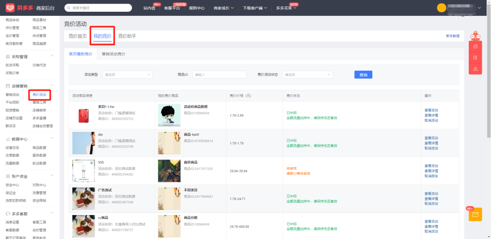Image resolution: width=491 pixels, height=239 pixels.
Task: Select the 营销活动竞价 sub-tab
Action: [113, 54]
